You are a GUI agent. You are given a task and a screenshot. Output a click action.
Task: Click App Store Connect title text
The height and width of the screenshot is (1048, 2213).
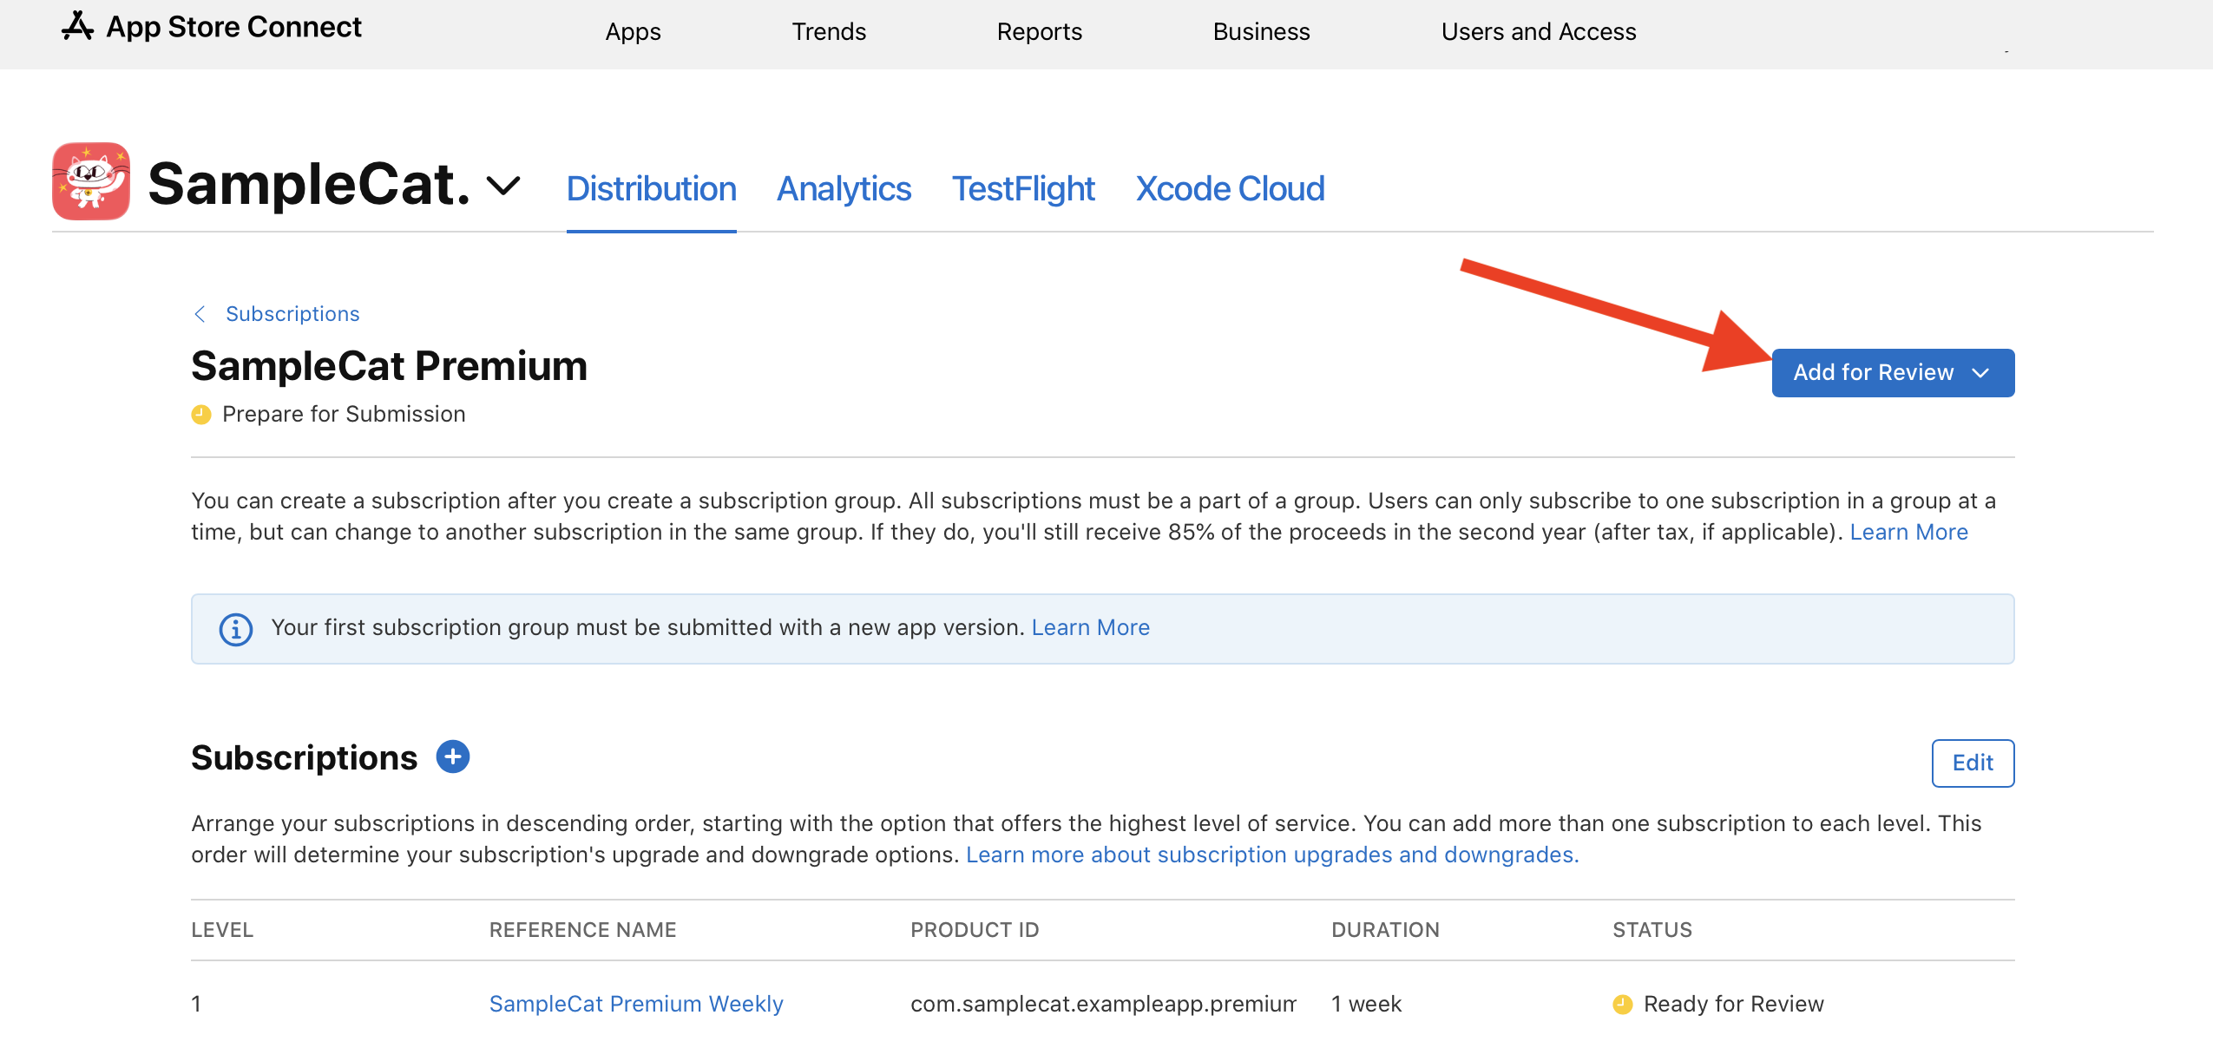coord(233,27)
